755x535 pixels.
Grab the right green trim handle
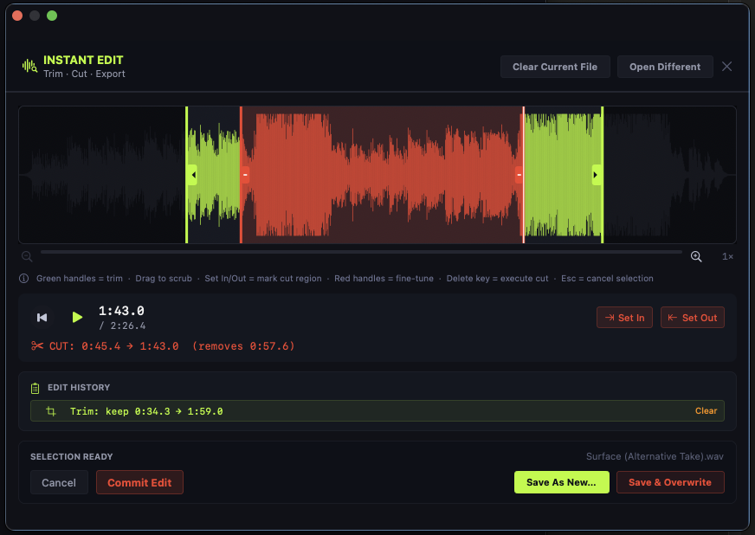[596, 175]
